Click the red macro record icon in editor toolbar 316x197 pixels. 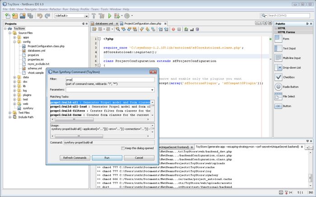(x=173, y=29)
